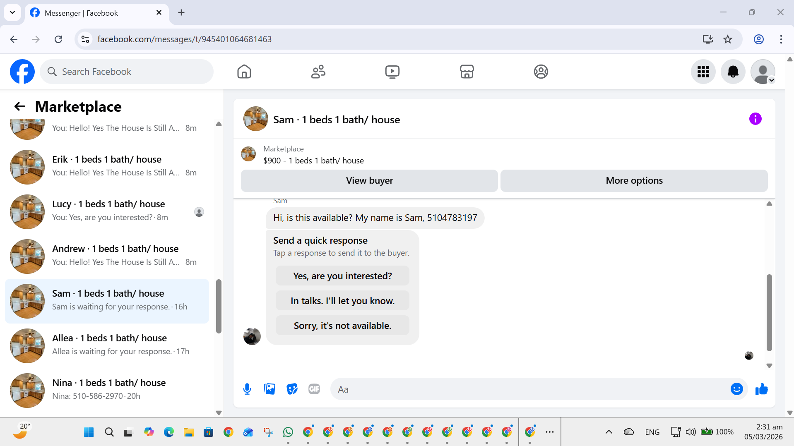The width and height of the screenshot is (794, 446).
Task: Open Microsoft Edge from the taskbar
Action: 169,432
